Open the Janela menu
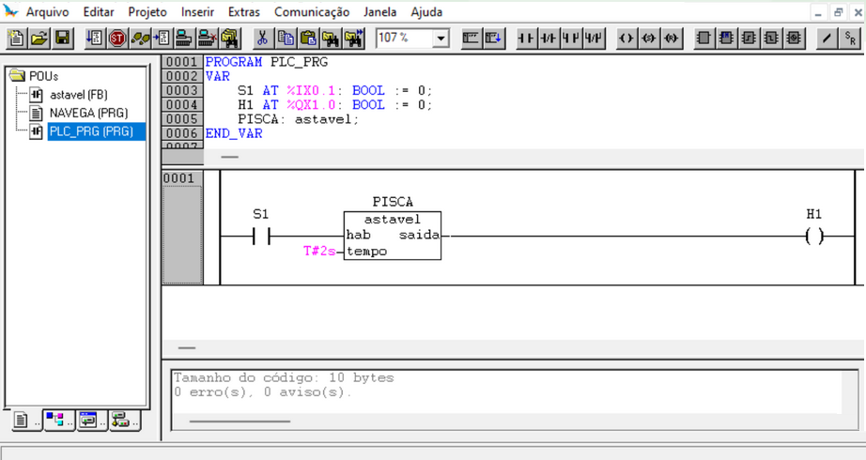 point(379,11)
